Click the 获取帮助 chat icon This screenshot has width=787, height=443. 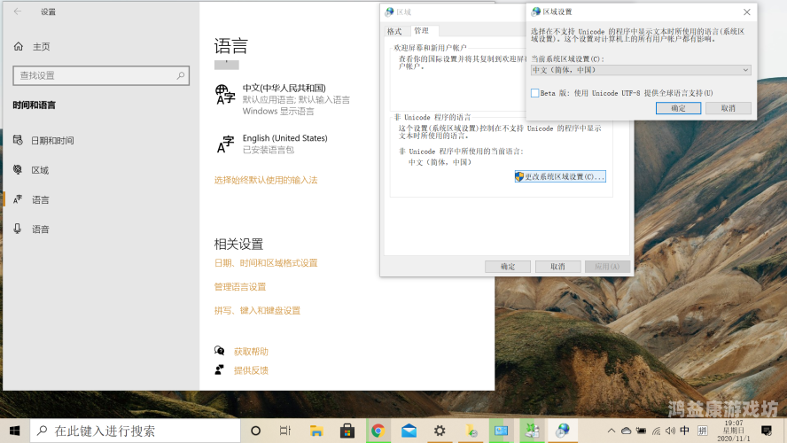(219, 351)
